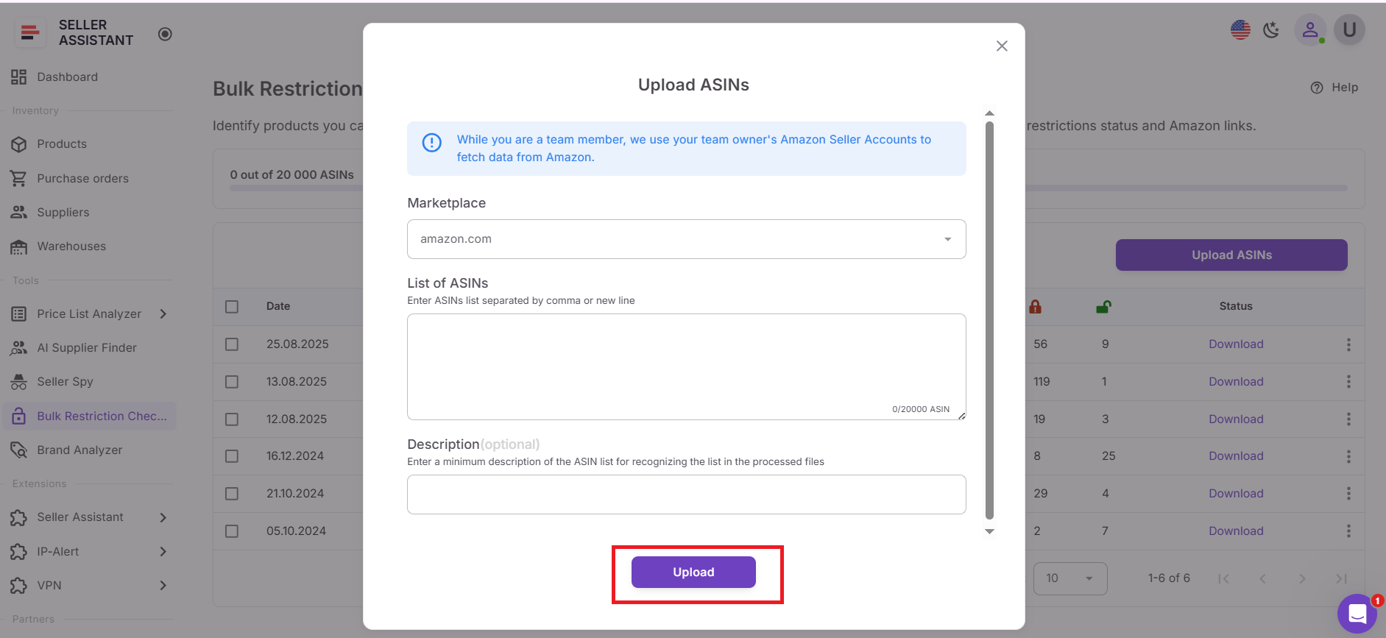The height and width of the screenshot is (638, 1386).
Task: Expand the Price List Analyzer submenu
Action: click(x=163, y=314)
